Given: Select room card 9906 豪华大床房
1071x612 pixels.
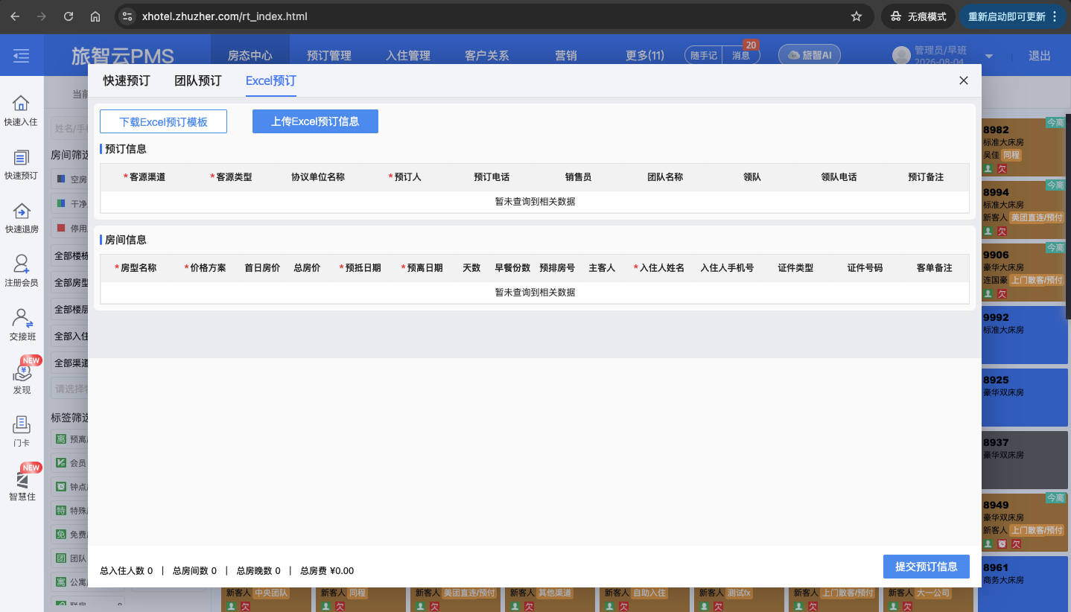Looking at the screenshot, I should click(x=1023, y=272).
